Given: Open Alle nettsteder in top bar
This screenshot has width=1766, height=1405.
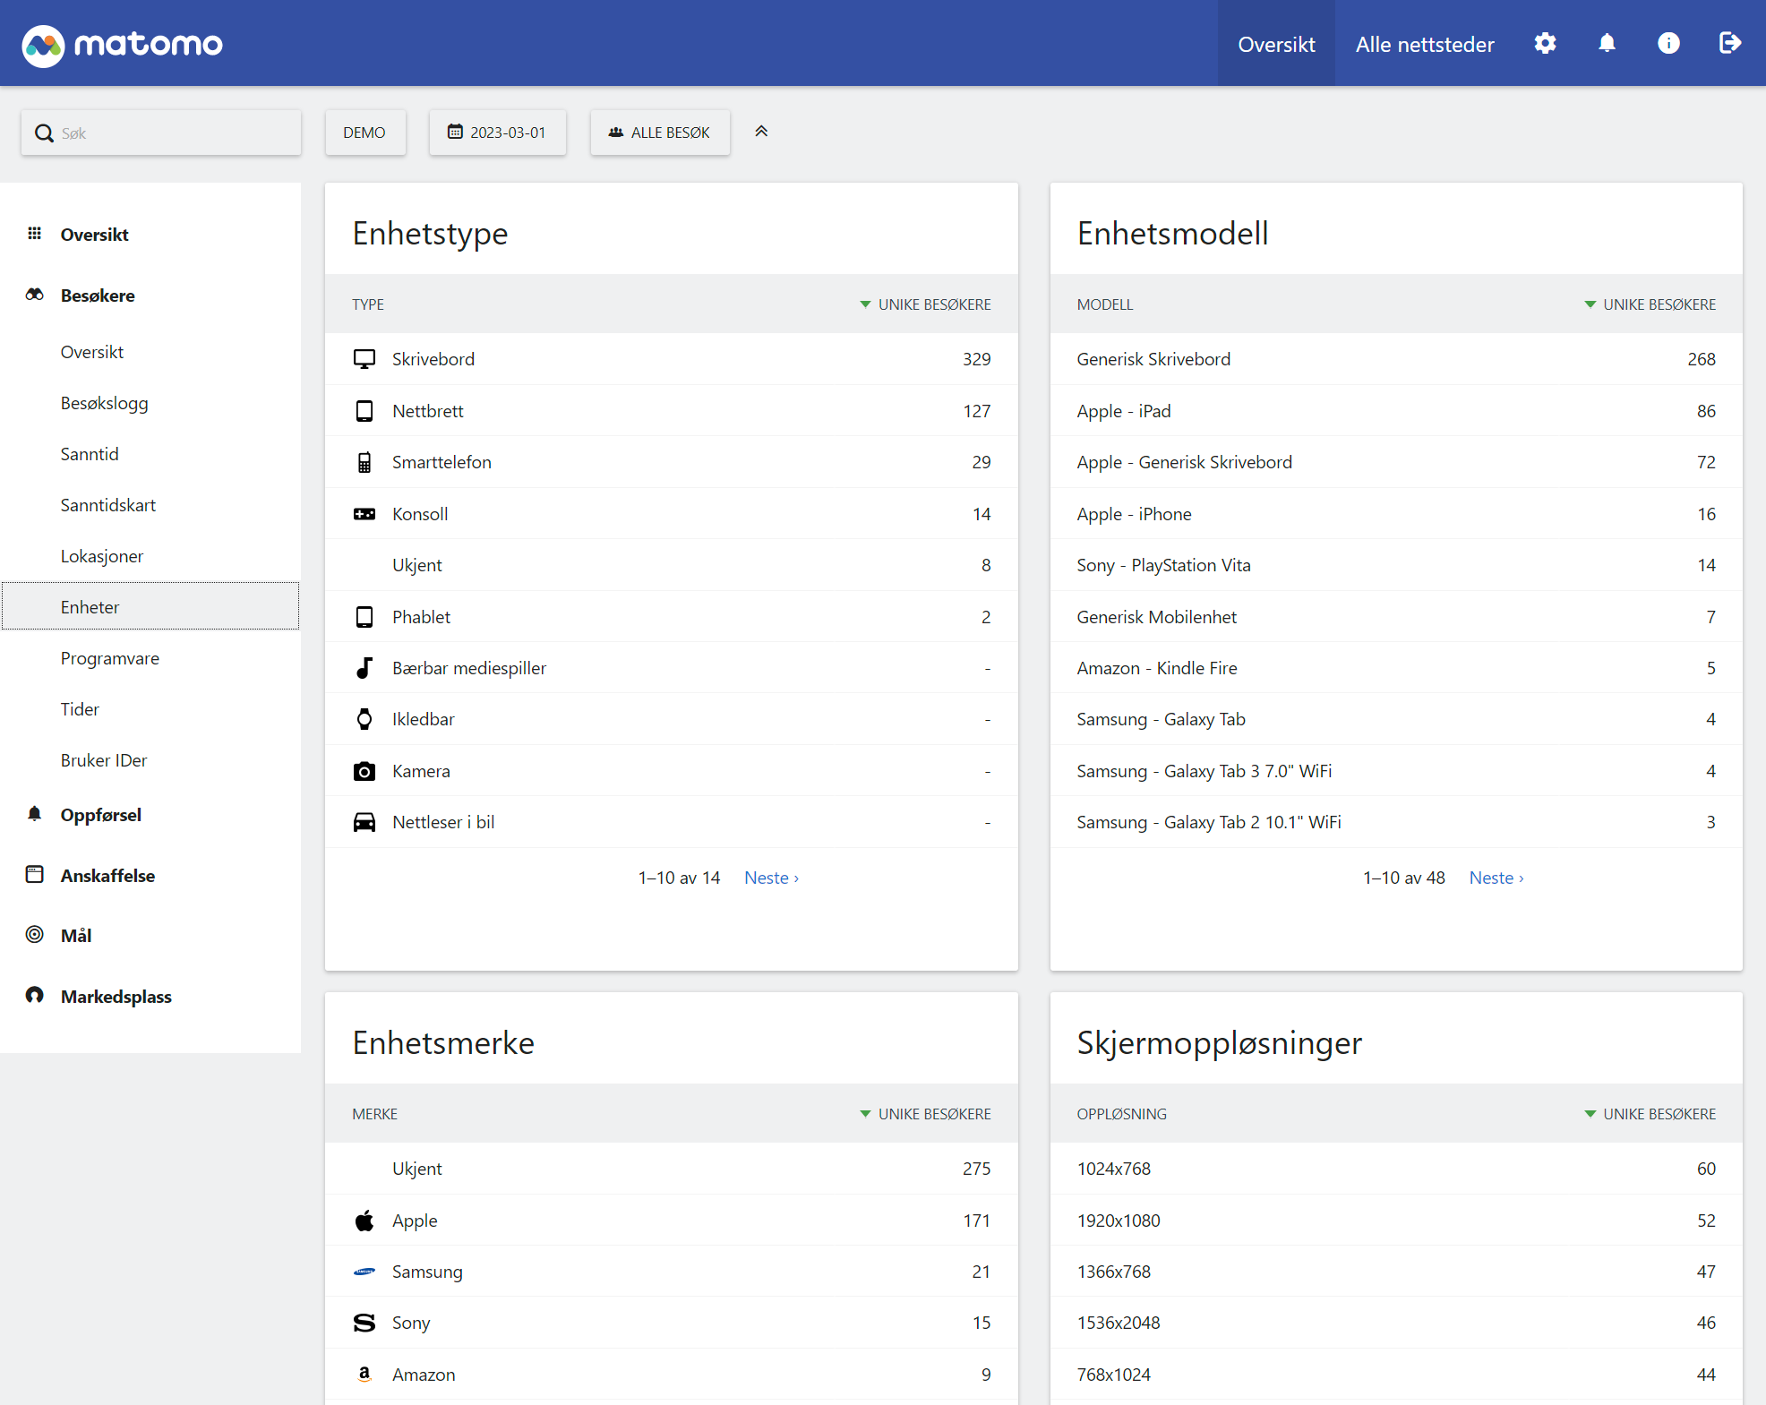Looking at the screenshot, I should (x=1424, y=44).
